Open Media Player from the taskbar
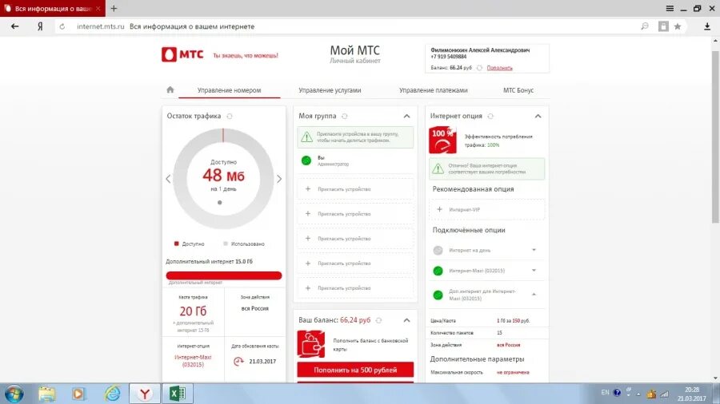Screen dimensions: 720x404 78,394
